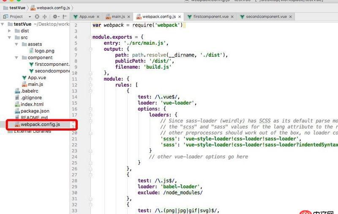The image size is (338, 214).
Task: Close the App.vue tab
Action: [x=98, y=17]
